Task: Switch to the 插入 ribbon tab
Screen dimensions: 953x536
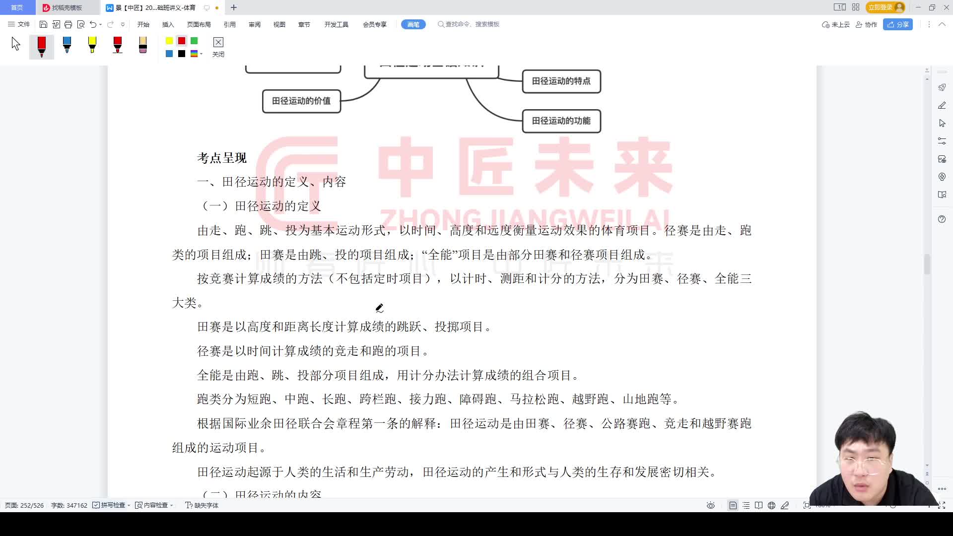Action: pyautogui.click(x=167, y=24)
